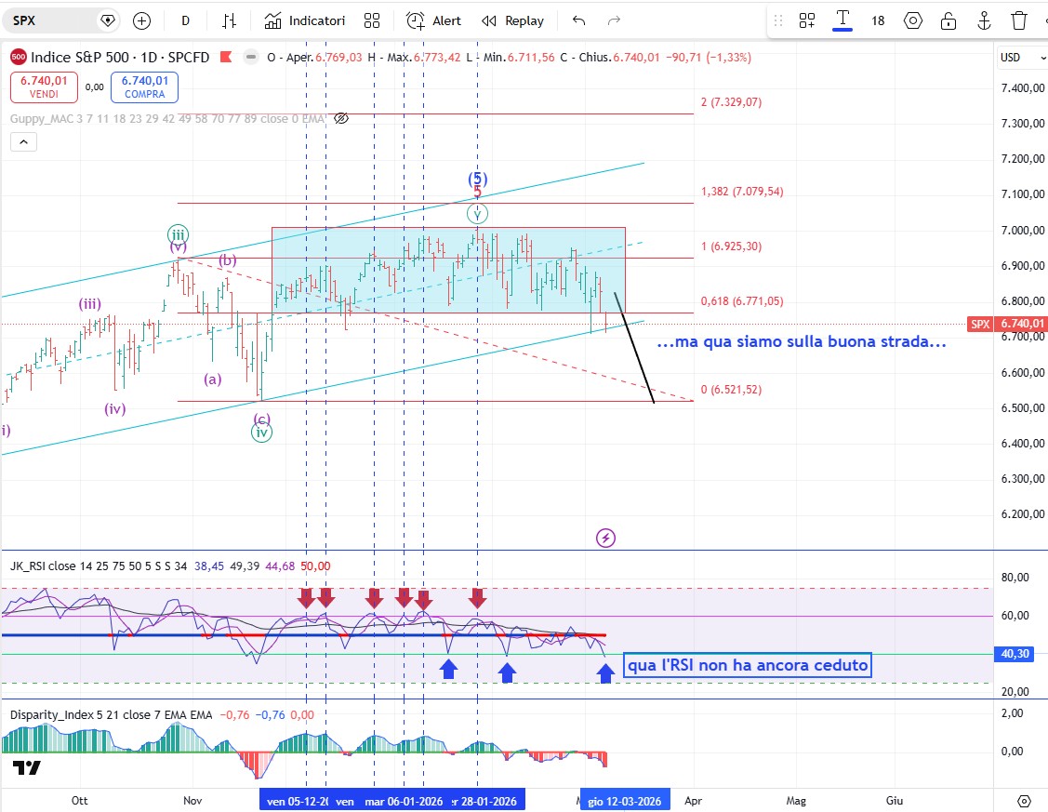The image size is (1048, 812).
Task: Click the purple (iv) wave label
Action: (115, 408)
